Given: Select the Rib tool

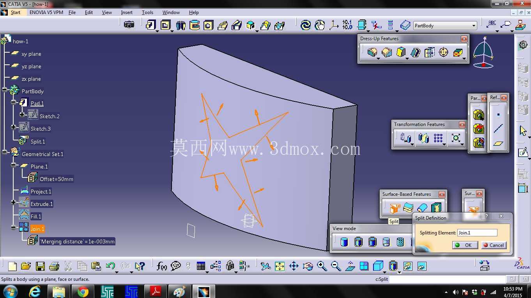Looking at the screenshot, I should (223, 25).
